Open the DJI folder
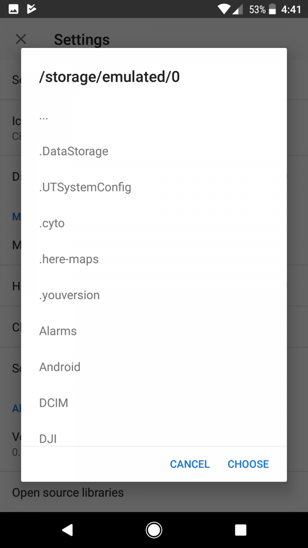The width and height of the screenshot is (308, 548). coord(48,438)
